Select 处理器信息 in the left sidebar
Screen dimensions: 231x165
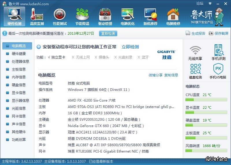(x=20, y=61)
